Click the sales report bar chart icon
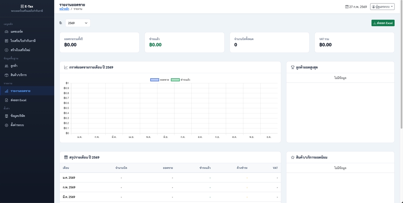Image resolution: width=403 pixels, height=203 pixels. coord(6,91)
